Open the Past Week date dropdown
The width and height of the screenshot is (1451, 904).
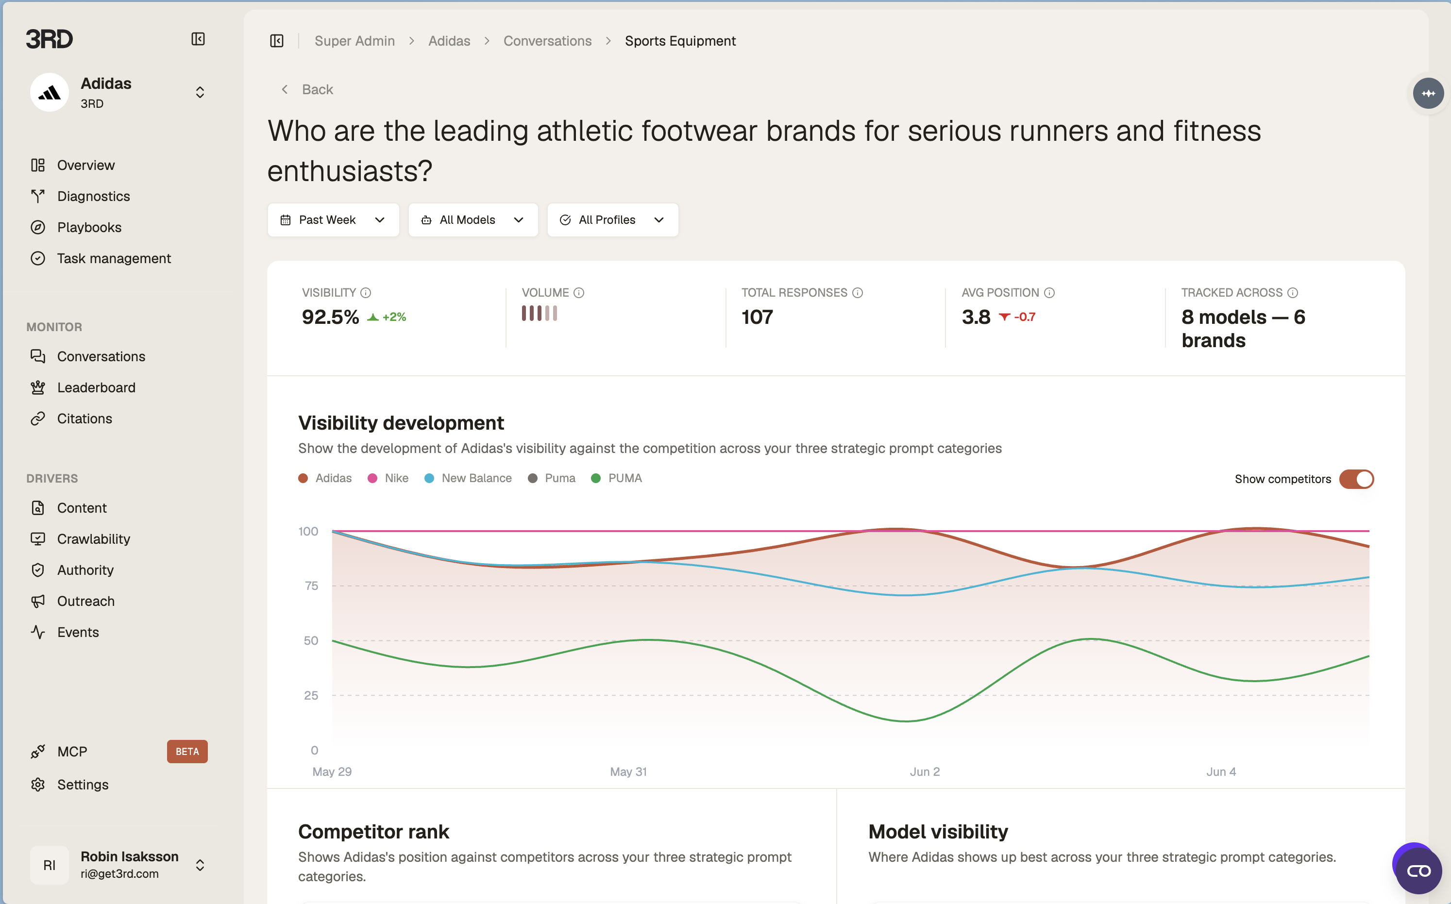pos(333,220)
